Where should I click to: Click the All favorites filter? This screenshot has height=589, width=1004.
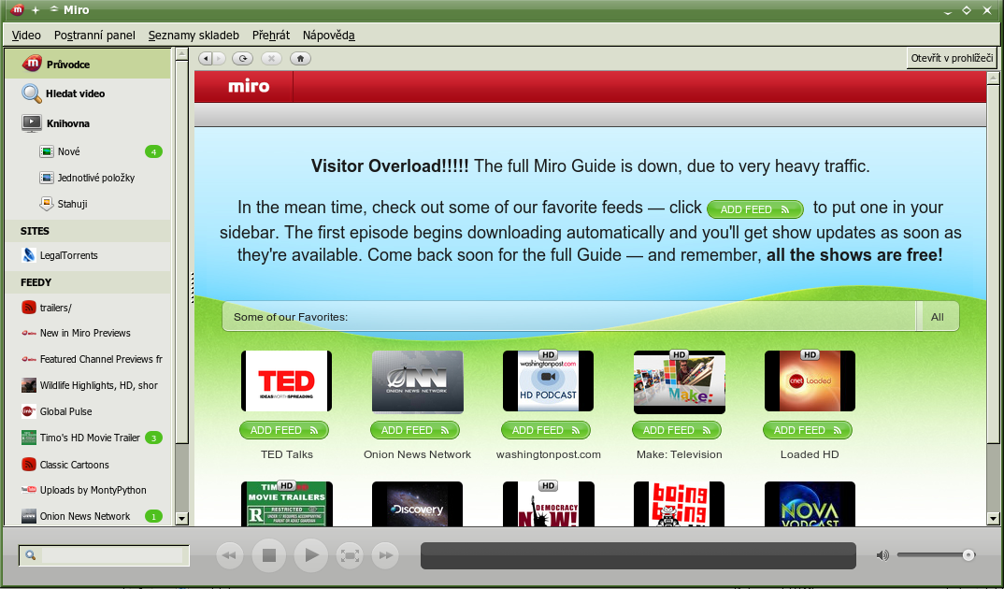click(x=938, y=317)
